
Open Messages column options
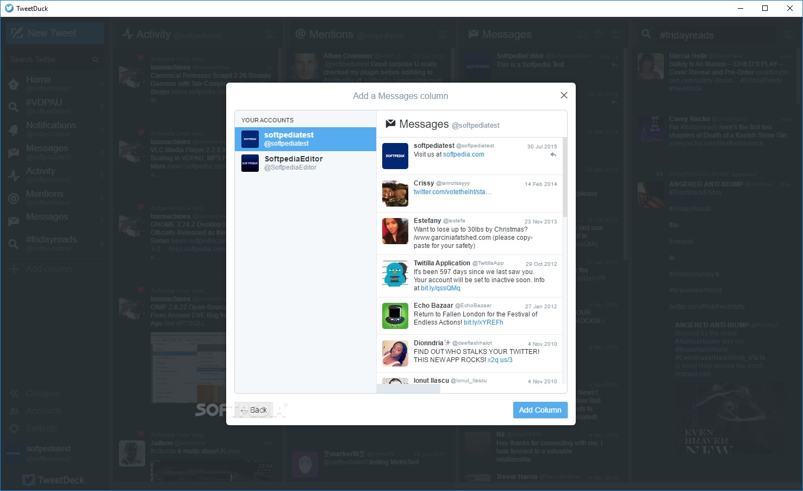pyautogui.click(x=616, y=34)
